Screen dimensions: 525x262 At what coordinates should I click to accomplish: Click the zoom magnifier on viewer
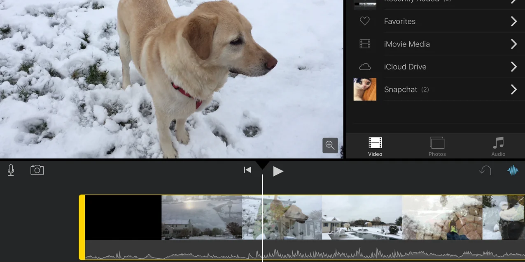click(x=330, y=145)
